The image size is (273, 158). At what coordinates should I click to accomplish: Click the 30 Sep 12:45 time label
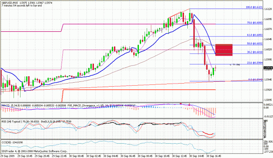(x=180, y=156)
